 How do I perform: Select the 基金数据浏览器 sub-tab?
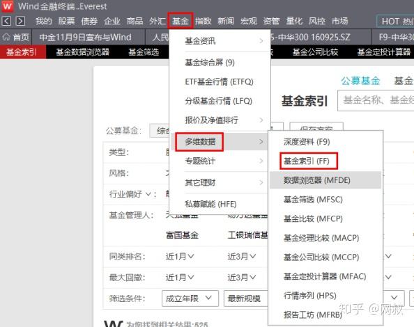point(82,52)
